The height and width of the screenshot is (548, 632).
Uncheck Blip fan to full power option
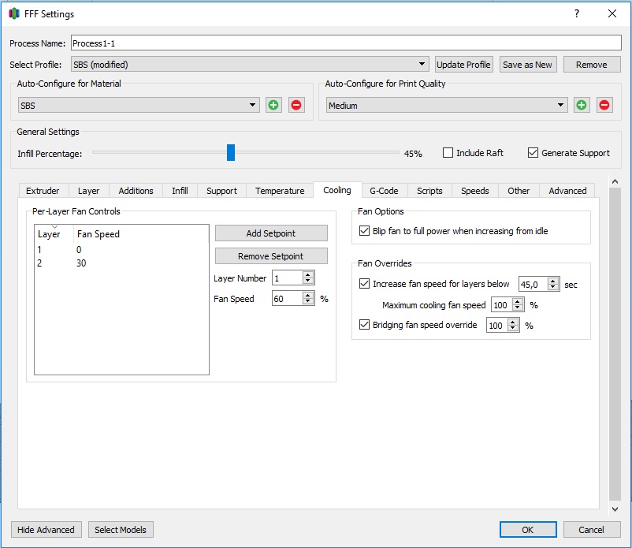[364, 231]
